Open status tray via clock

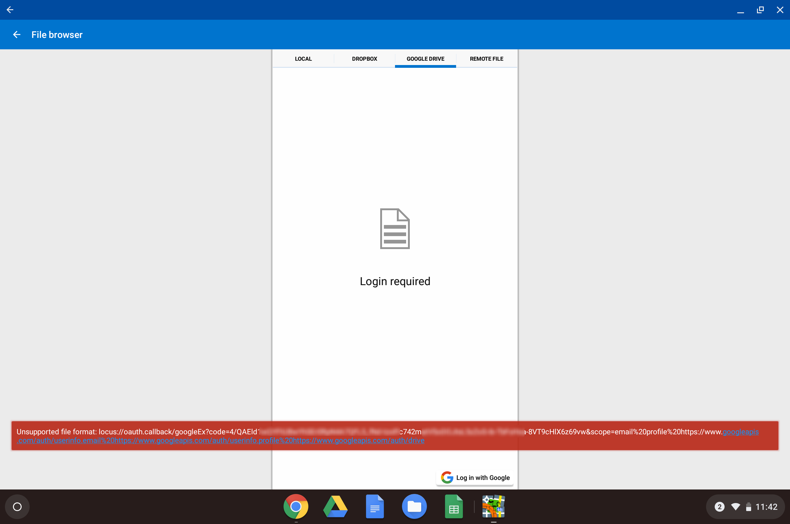766,507
